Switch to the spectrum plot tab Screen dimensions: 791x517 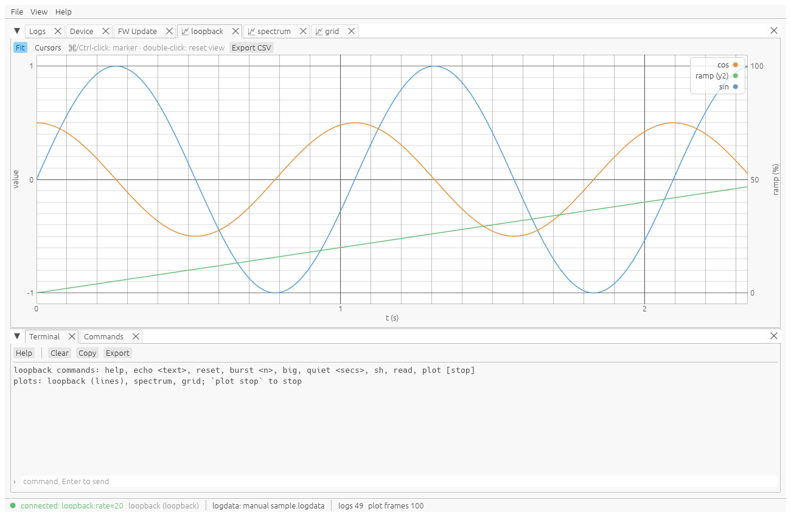pos(270,31)
